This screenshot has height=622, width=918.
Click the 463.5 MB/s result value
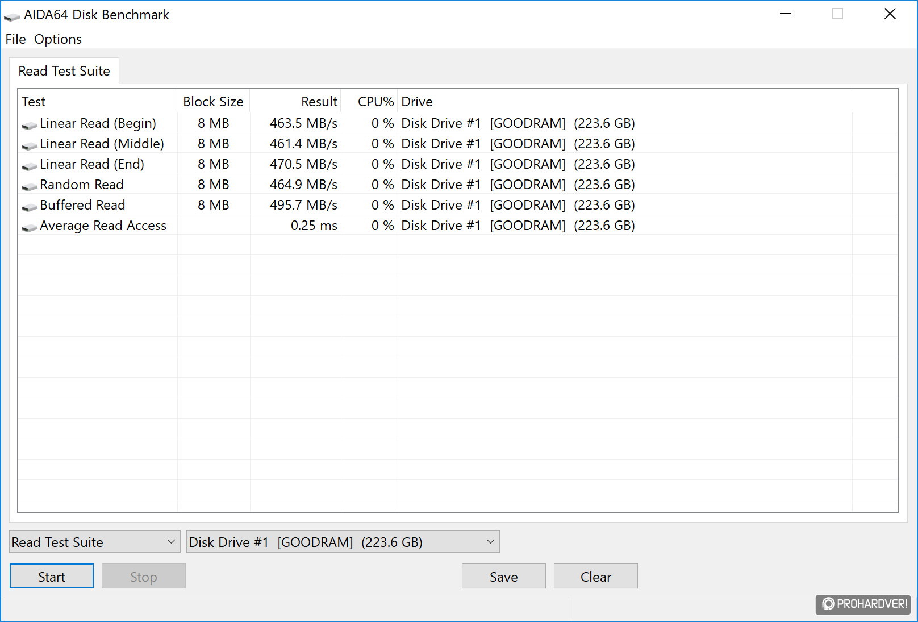click(x=303, y=123)
